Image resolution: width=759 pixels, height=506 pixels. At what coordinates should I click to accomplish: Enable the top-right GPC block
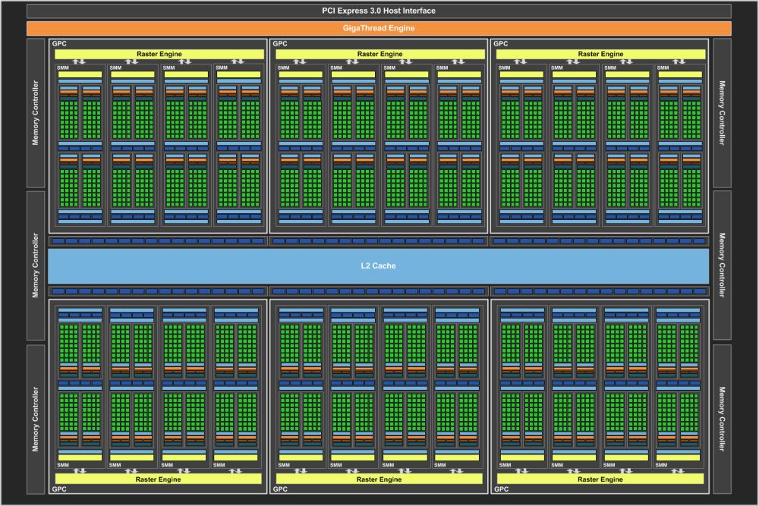[499, 43]
